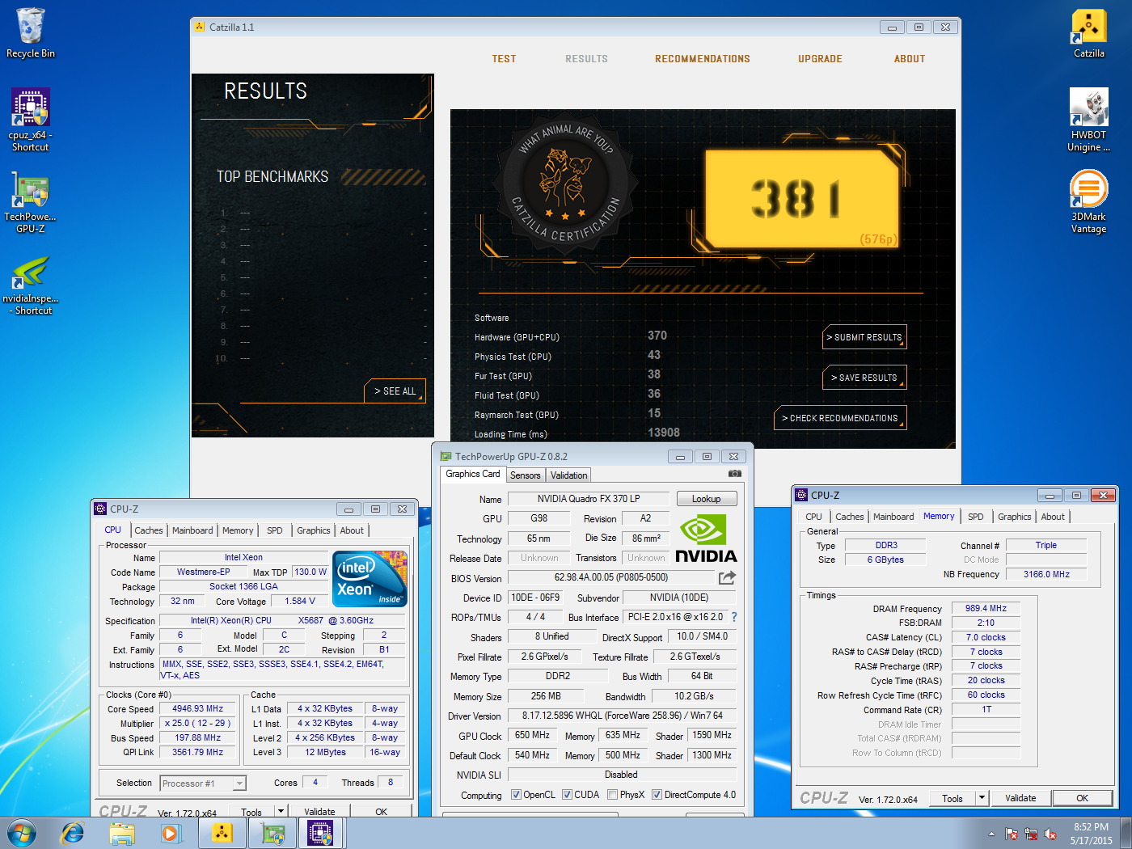
Task: Click Action Center flag tray icon
Action: click(x=1011, y=834)
